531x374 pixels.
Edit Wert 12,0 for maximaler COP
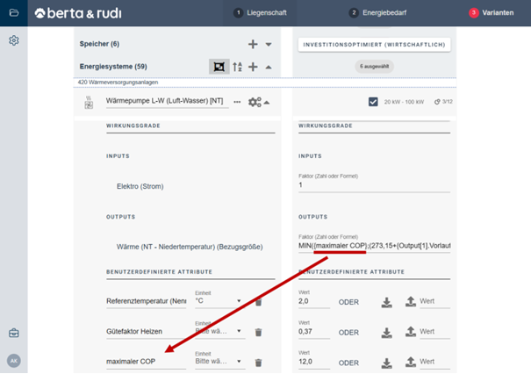pyautogui.click(x=314, y=362)
